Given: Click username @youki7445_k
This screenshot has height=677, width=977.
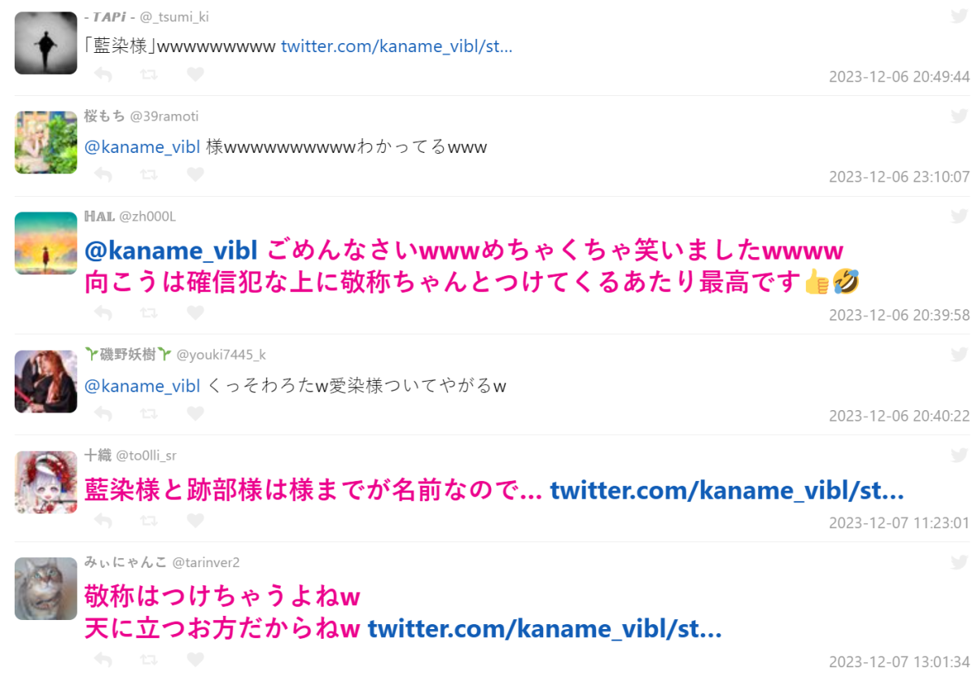Looking at the screenshot, I should 221,354.
